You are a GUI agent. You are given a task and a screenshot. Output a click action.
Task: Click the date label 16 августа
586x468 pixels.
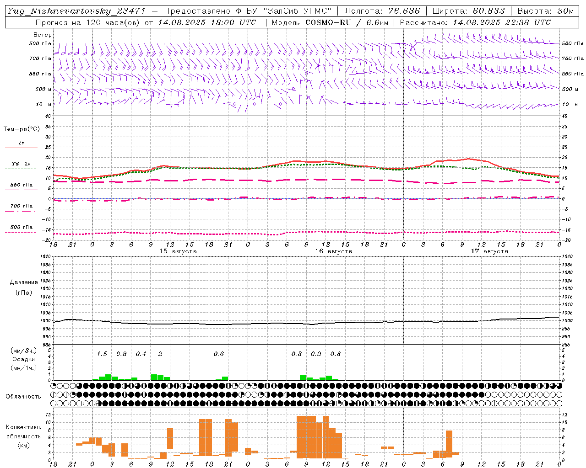point(334,251)
